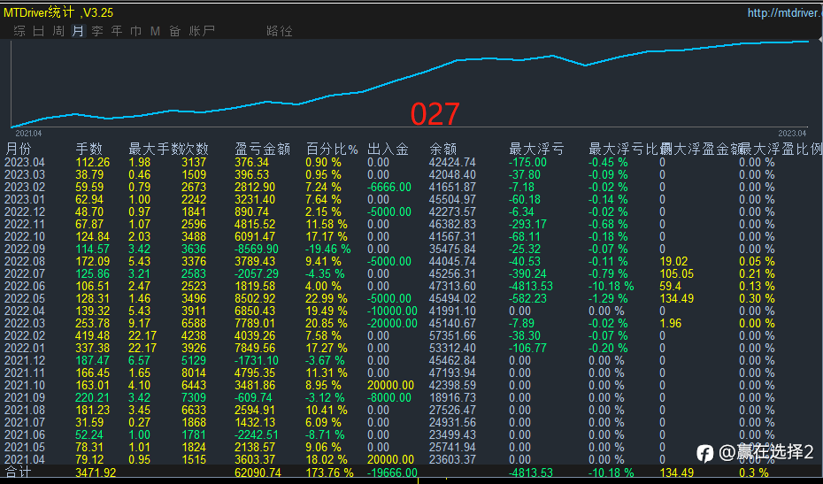Image resolution: width=823 pixels, height=484 pixels.
Task: Switch to the 季 quarterly tab
Action: pyautogui.click(x=97, y=31)
